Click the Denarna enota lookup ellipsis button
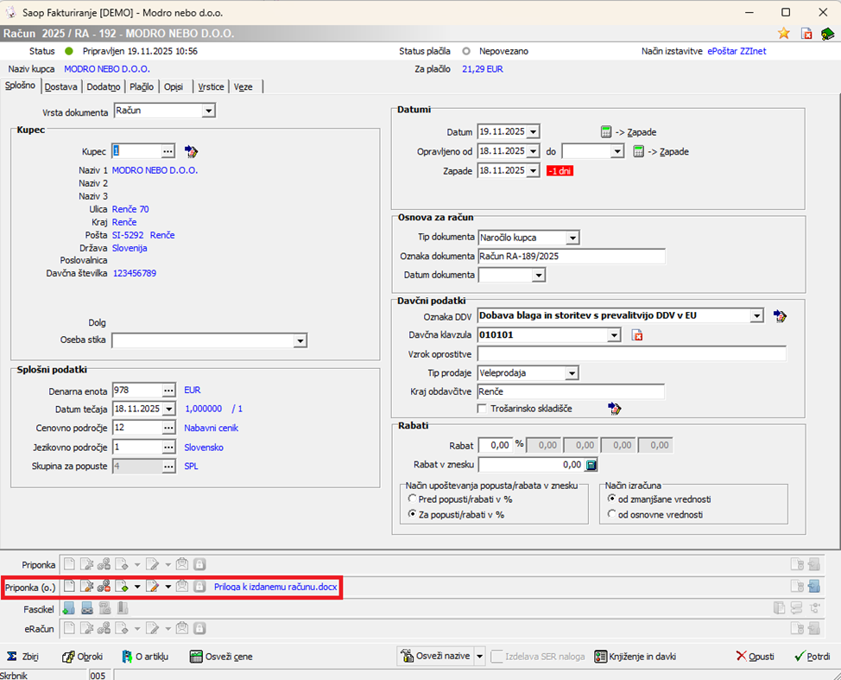 click(x=168, y=391)
